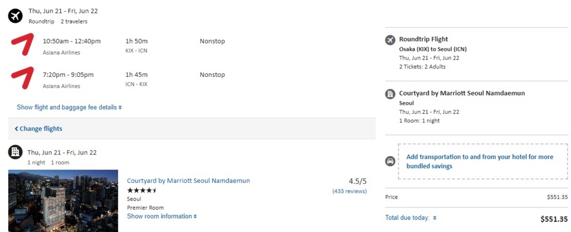Image resolution: width=571 pixels, height=232 pixels.
Task: Expand flight and baggage fee details
Action: tap(69, 107)
